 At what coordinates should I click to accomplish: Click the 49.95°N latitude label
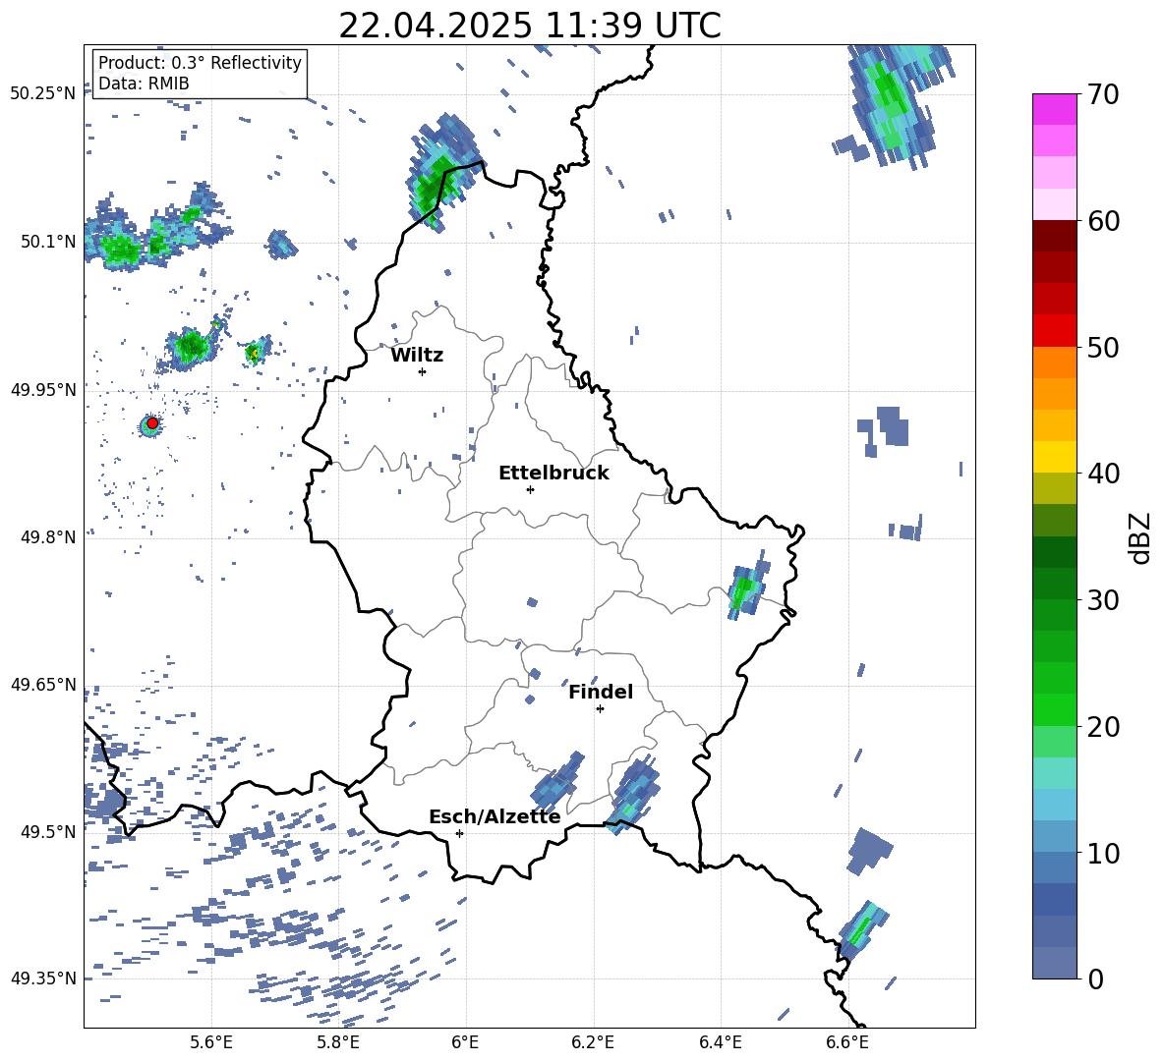[x=43, y=390]
